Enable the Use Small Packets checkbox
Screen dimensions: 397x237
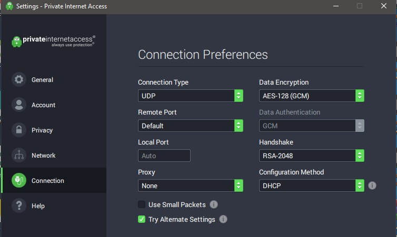(142, 204)
